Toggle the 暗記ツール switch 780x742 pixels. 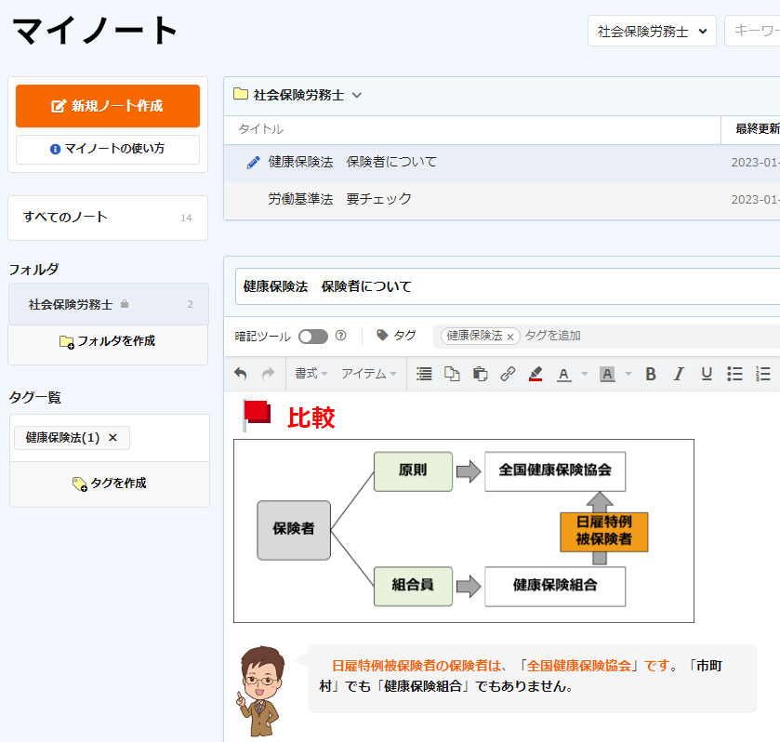tap(312, 336)
